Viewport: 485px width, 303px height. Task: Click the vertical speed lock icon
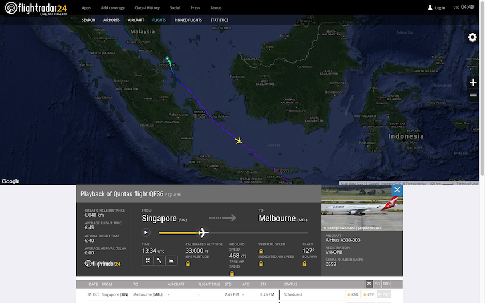click(261, 251)
